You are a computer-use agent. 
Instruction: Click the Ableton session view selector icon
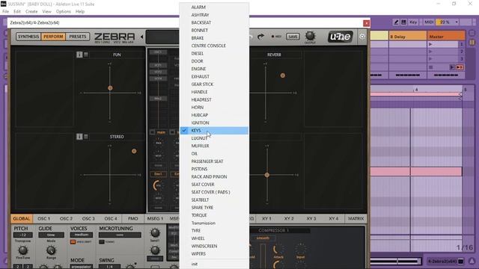coord(472,43)
